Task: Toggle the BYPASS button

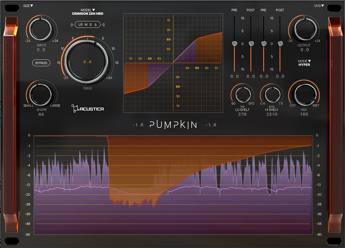Action: tap(41, 63)
